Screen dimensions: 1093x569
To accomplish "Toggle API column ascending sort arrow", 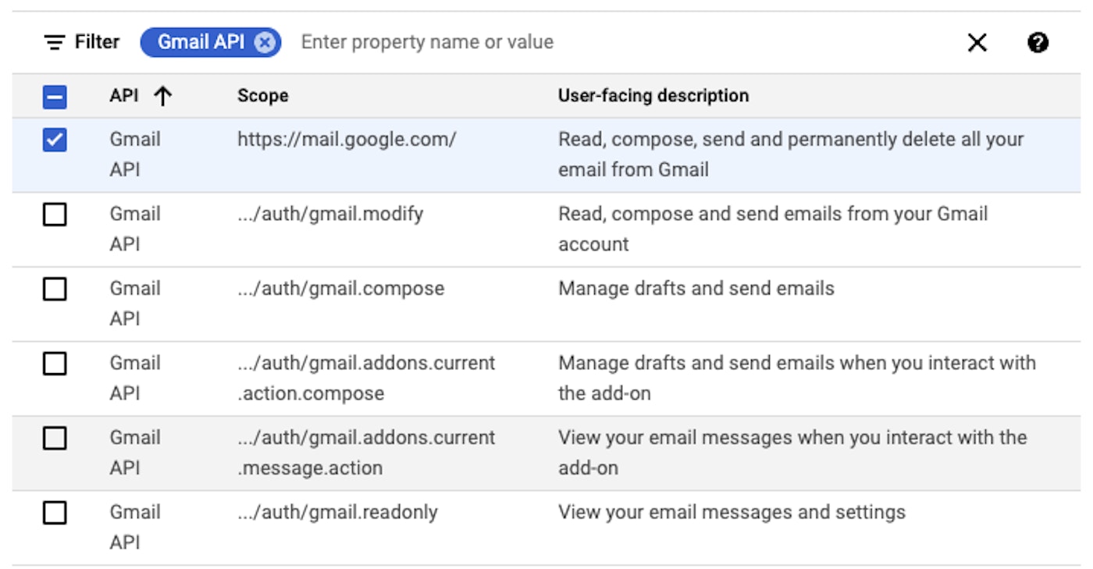I will pyautogui.click(x=162, y=96).
